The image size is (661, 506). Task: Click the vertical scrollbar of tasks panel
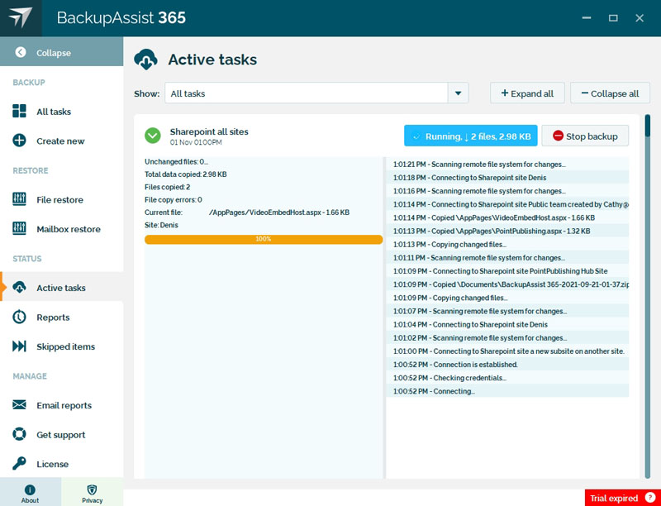pos(648,297)
